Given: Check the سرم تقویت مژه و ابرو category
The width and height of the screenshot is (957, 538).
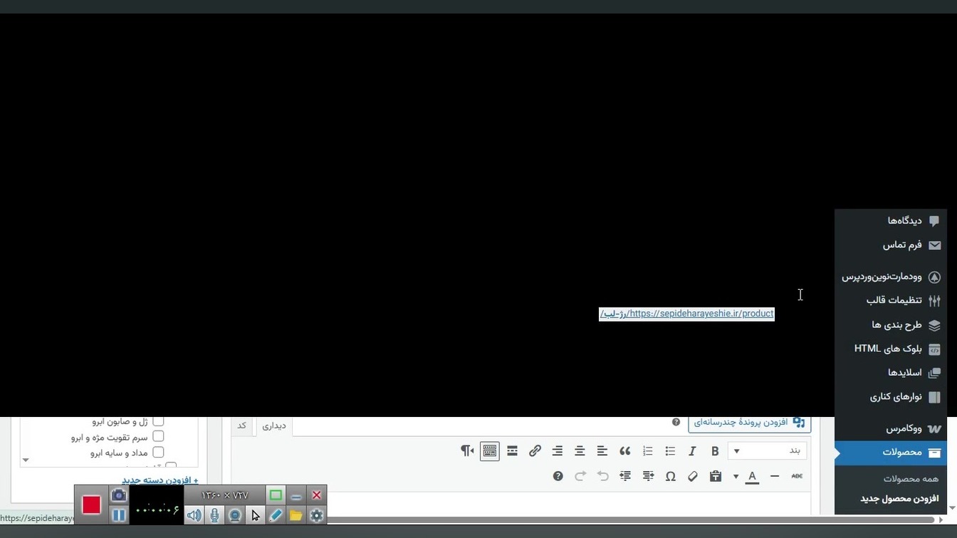Looking at the screenshot, I should [x=158, y=437].
